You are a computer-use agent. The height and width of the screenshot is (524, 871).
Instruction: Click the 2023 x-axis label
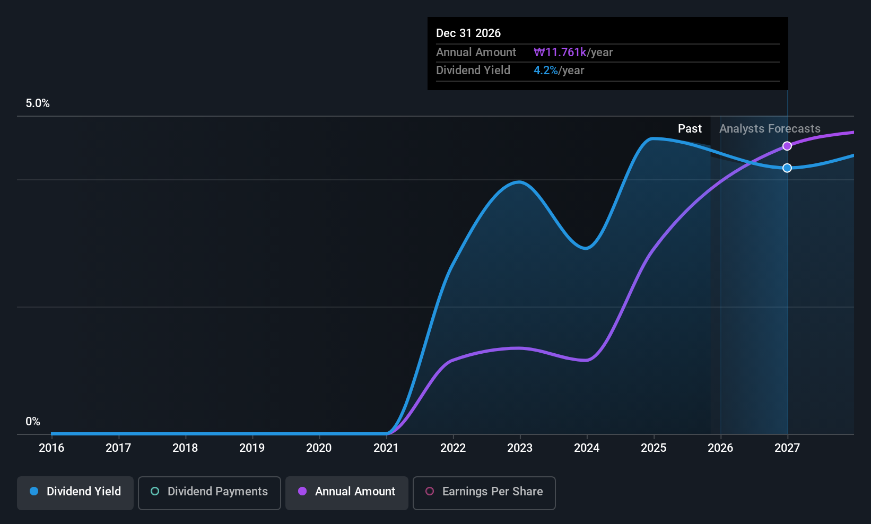tap(520, 448)
